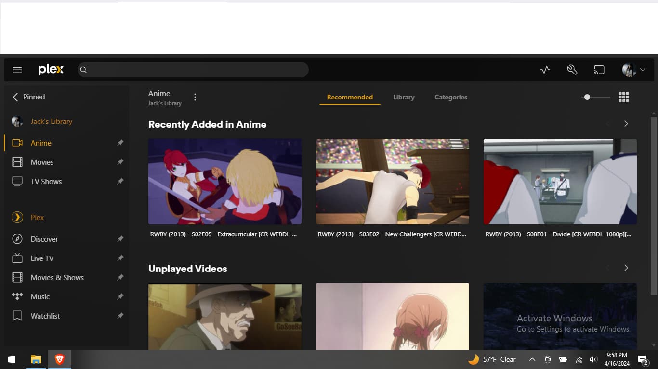Open Music in the sidebar
Screen dimensions: 658x369
(x=40, y=296)
